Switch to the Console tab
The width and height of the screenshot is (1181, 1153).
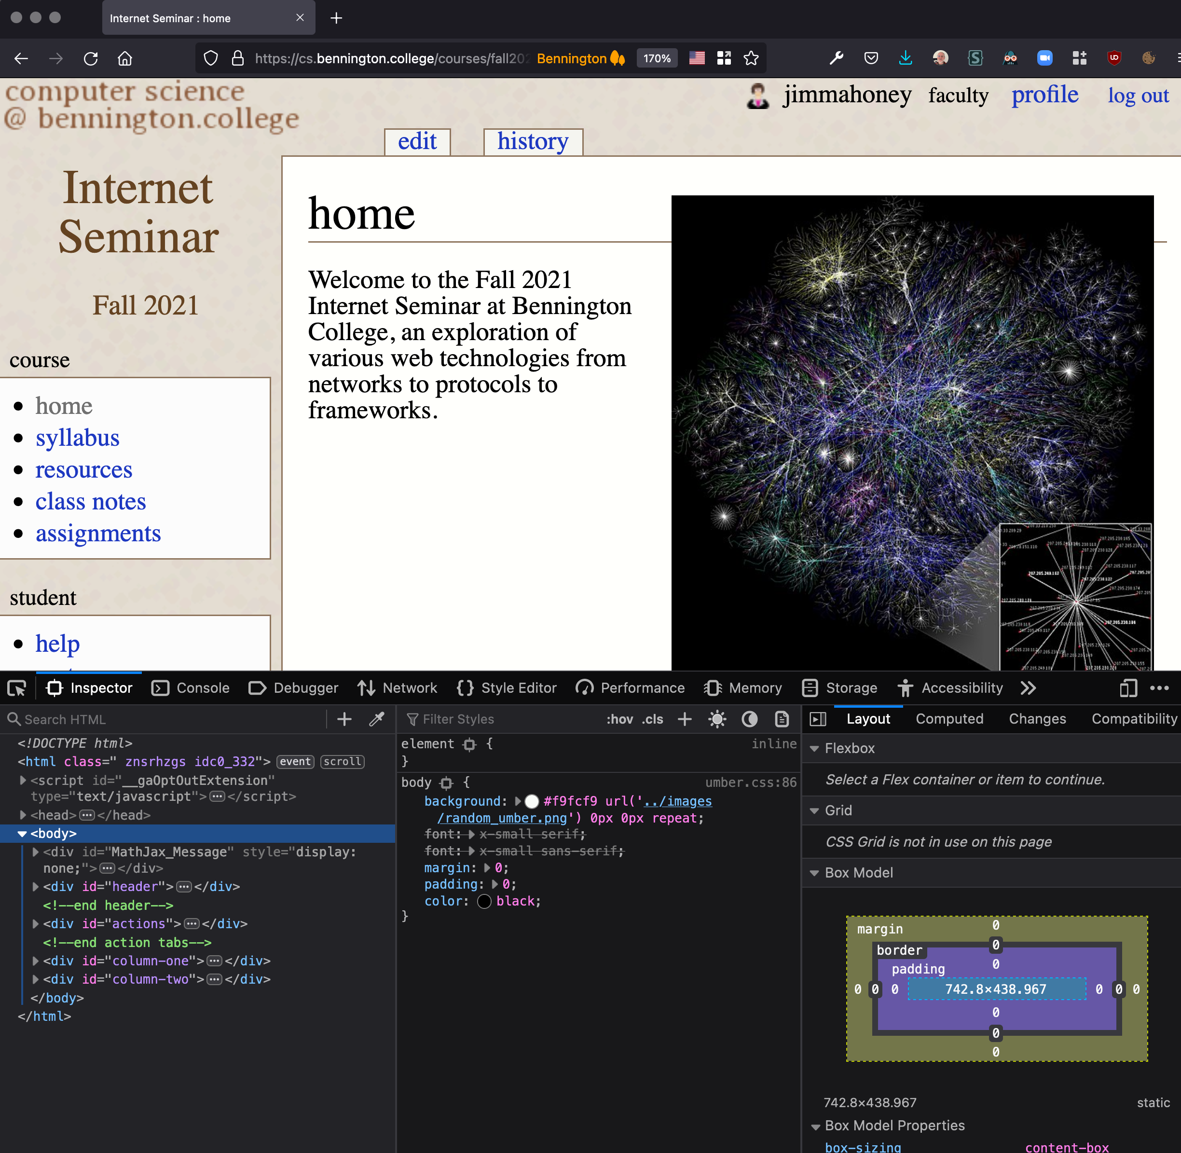pyautogui.click(x=190, y=688)
